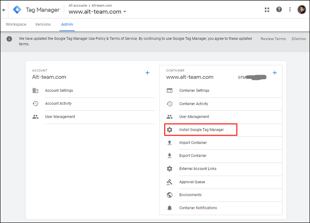Click the Container Notifications bell icon

click(x=170, y=208)
